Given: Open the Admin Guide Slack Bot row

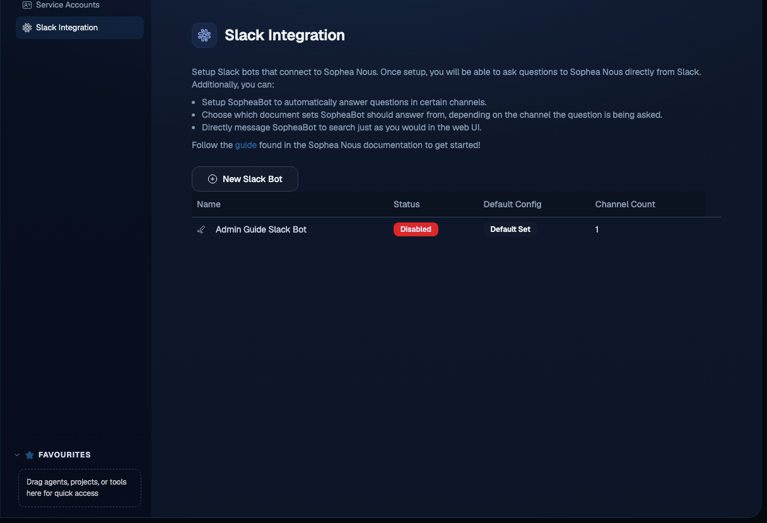Looking at the screenshot, I should [457, 229].
